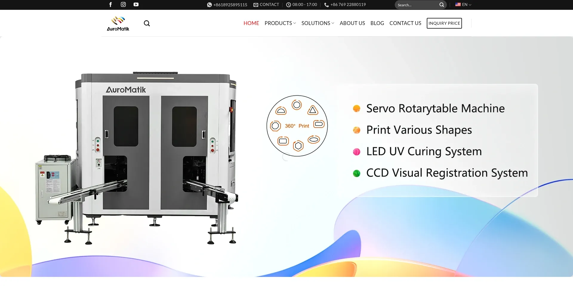Image resolution: width=573 pixels, height=296 pixels.
Task: Click the INQUIRY PRICE button
Action: [x=444, y=23]
